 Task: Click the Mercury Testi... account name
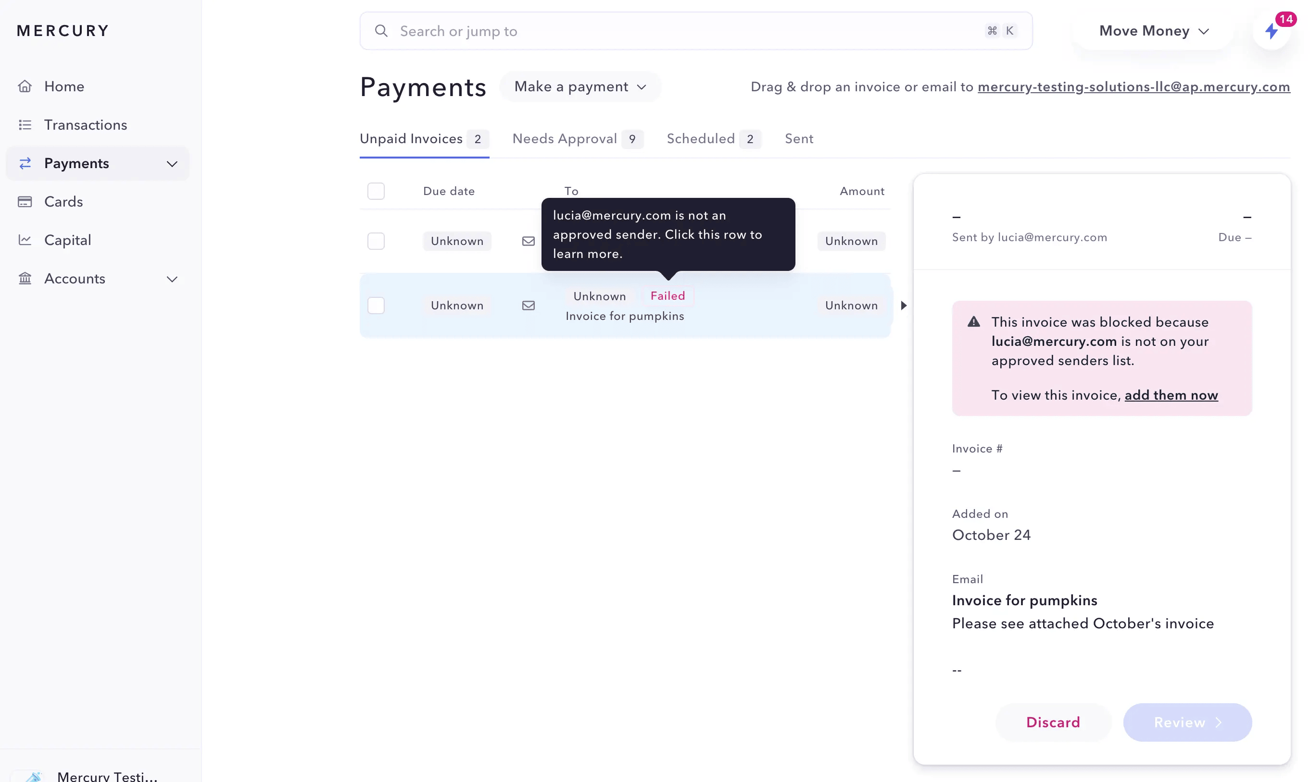107,776
